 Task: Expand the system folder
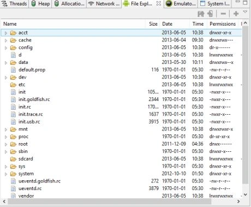(x=6, y=174)
